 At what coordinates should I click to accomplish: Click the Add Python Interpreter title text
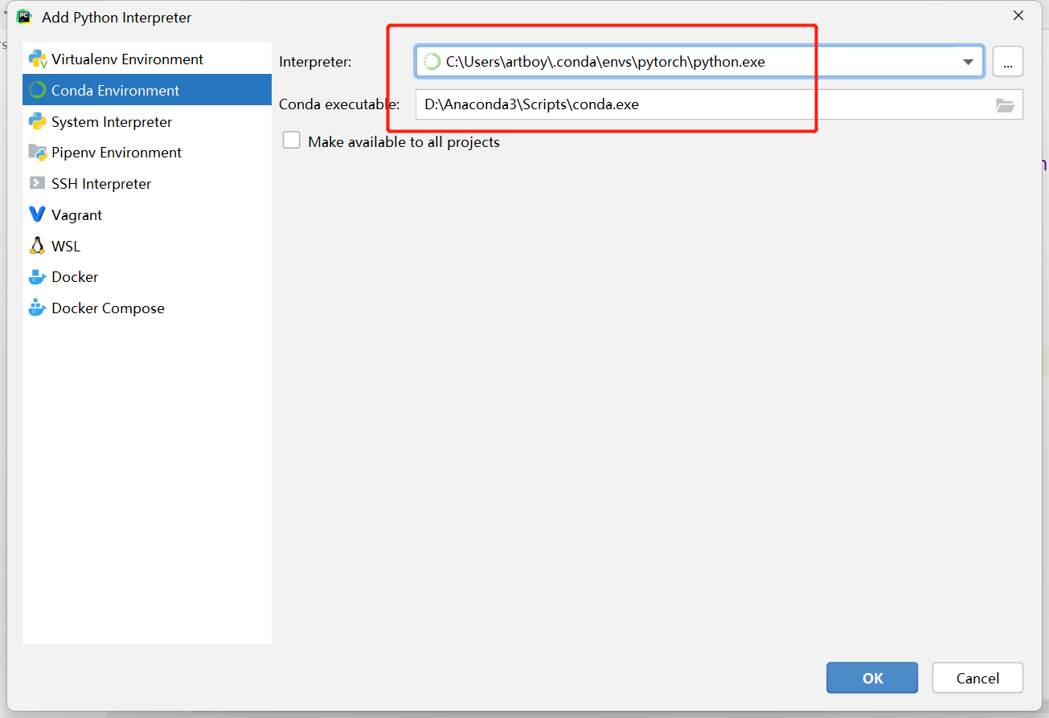[x=117, y=17]
